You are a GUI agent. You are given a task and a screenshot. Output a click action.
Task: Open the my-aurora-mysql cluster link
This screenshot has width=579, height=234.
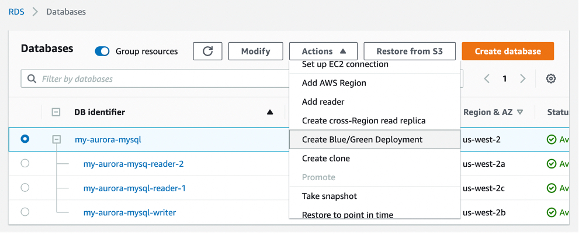pyautogui.click(x=108, y=140)
